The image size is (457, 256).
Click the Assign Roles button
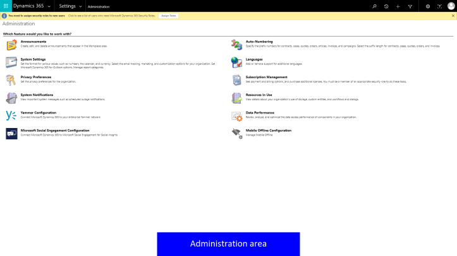pyautogui.click(x=169, y=16)
